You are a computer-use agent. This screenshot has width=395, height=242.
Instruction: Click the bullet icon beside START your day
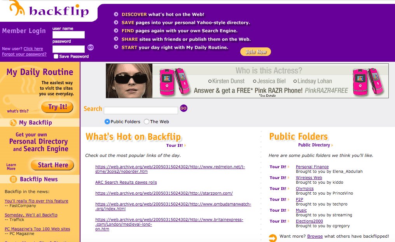(116, 47)
